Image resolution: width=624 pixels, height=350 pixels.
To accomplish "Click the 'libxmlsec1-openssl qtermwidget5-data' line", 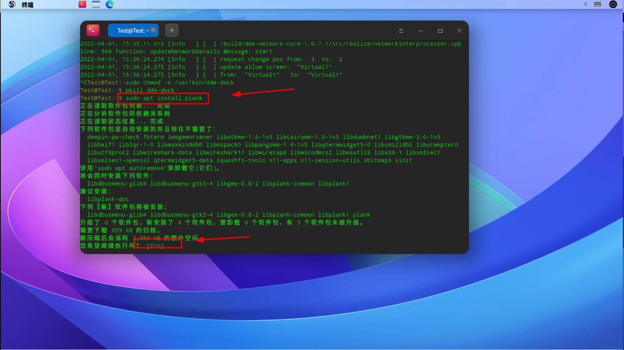I will tap(250, 160).
